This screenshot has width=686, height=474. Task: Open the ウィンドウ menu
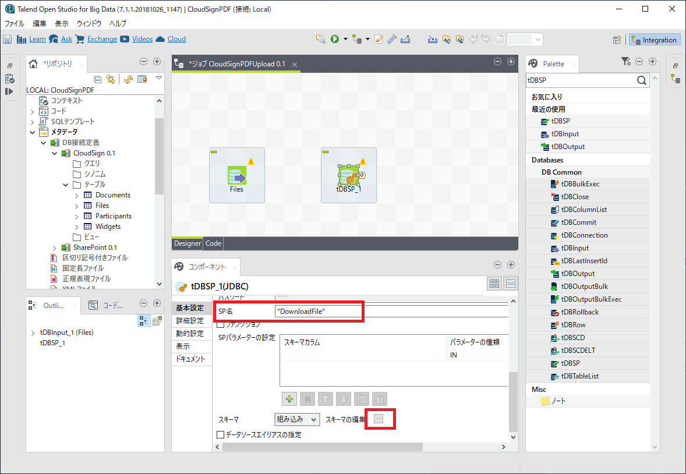click(89, 24)
